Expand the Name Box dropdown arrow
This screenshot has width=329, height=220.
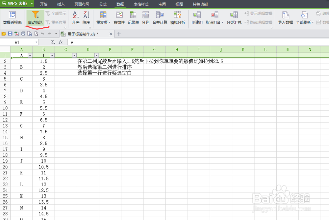point(37,42)
